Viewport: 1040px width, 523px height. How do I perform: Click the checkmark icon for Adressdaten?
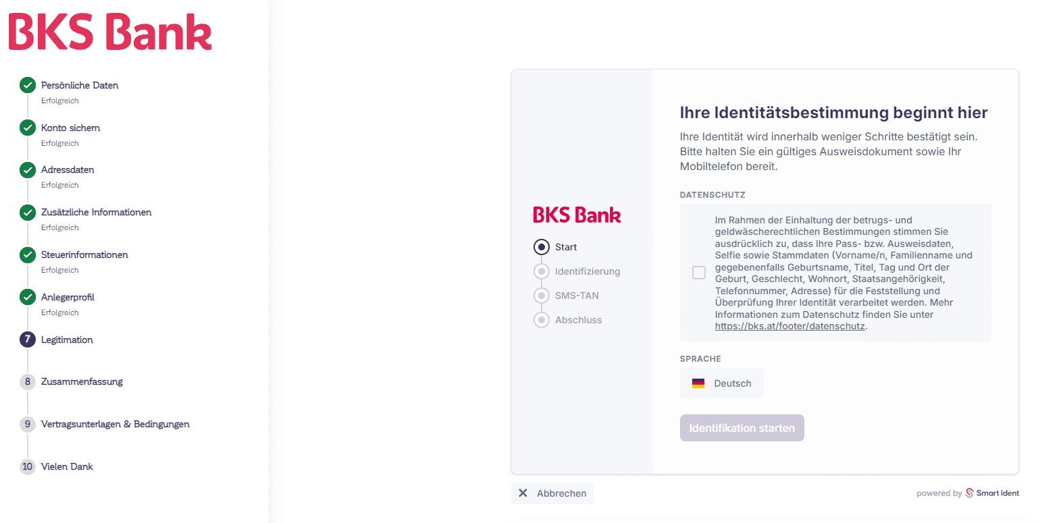[28, 170]
